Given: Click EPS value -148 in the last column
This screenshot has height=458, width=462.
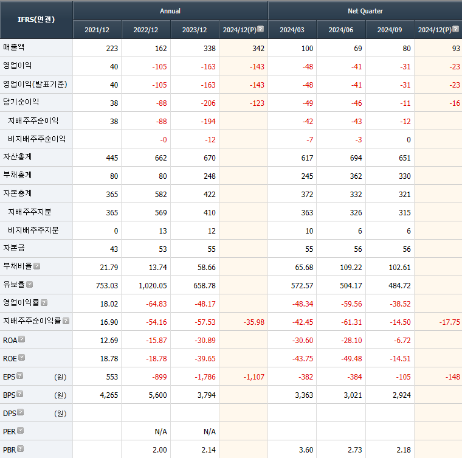Looking at the screenshot, I should click(x=452, y=377).
